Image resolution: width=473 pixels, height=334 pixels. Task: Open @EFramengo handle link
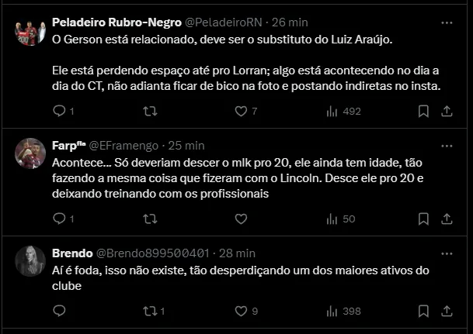coord(123,145)
